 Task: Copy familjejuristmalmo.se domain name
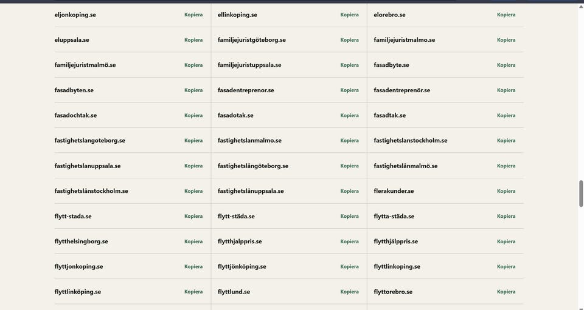point(506,39)
